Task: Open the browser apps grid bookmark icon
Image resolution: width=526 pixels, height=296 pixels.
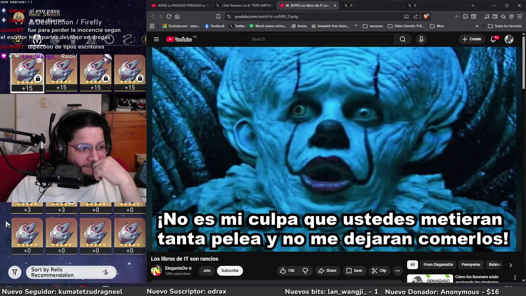Action: click(152, 26)
